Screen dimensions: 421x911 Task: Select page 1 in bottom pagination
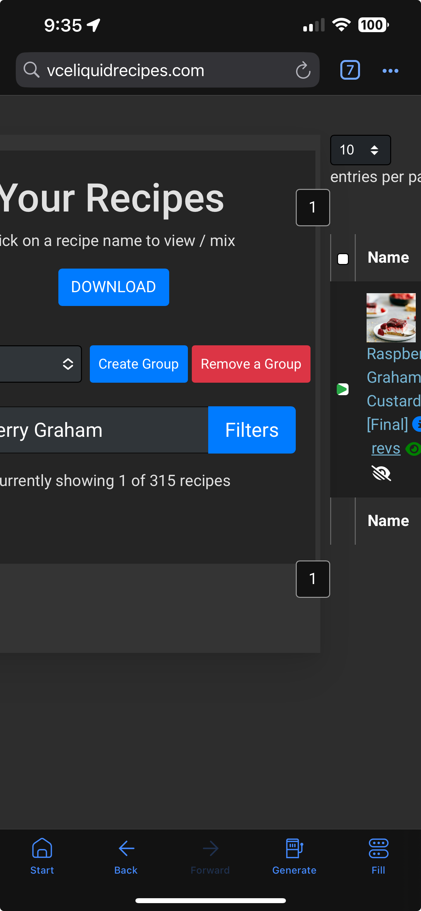click(x=312, y=579)
